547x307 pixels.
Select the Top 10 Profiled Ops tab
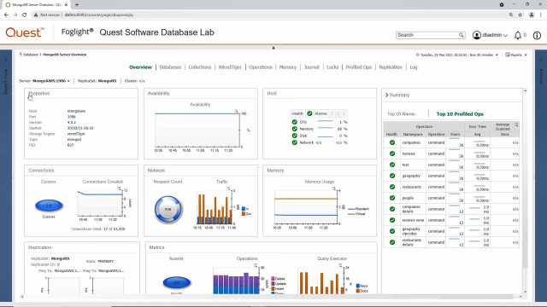tap(460, 113)
